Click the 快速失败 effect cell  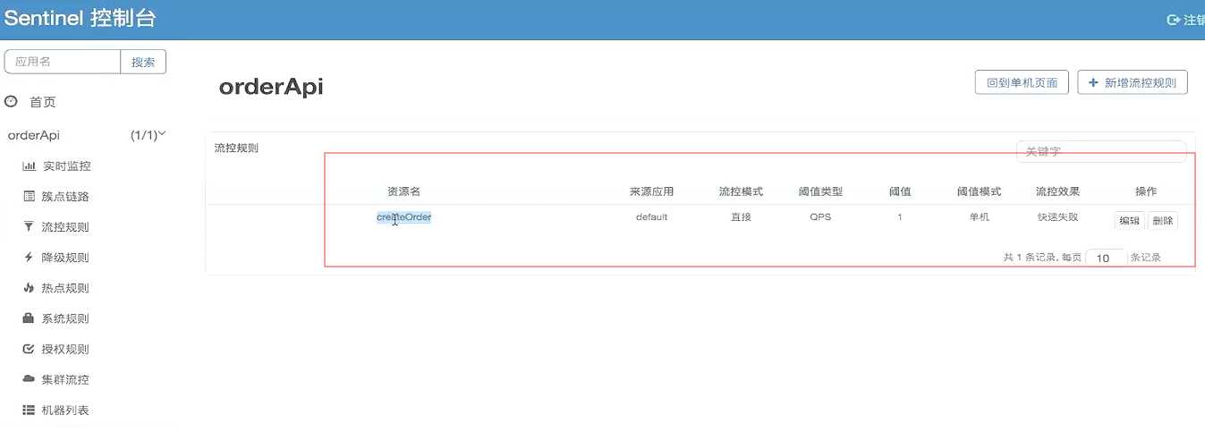1057,217
